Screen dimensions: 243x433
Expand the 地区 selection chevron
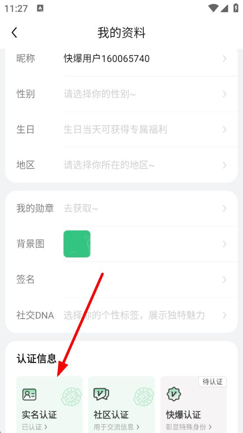[x=225, y=165]
